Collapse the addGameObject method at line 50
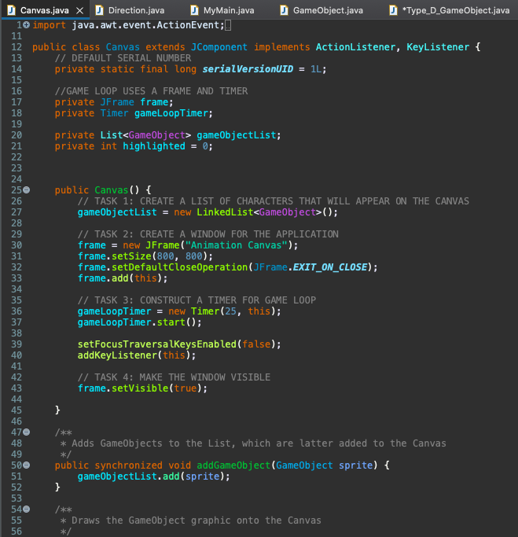The width and height of the screenshot is (518, 537). click(x=27, y=465)
